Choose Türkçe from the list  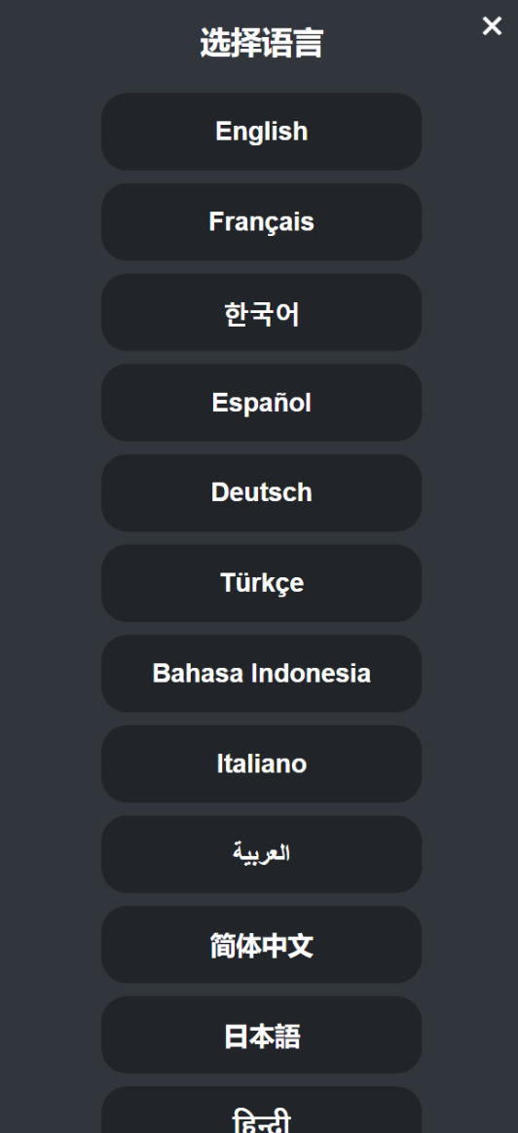tap(261, 583)
